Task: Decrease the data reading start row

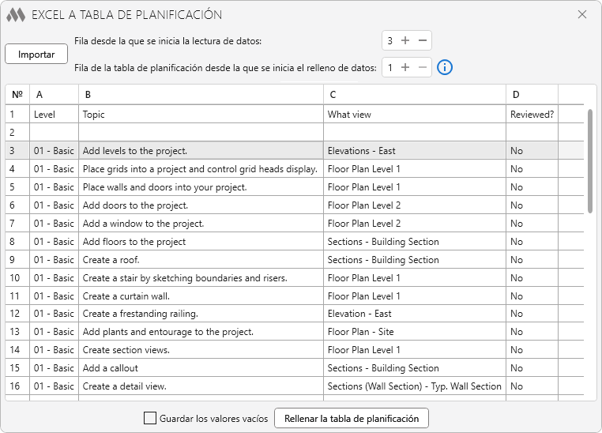Action: [423, 40]
